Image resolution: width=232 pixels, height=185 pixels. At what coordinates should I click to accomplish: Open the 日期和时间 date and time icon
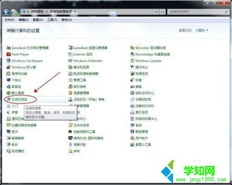tap(132, 99)
